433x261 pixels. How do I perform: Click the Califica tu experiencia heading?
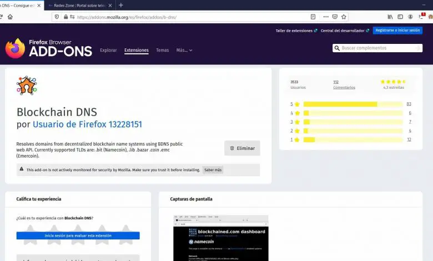[x=39, y=199]
